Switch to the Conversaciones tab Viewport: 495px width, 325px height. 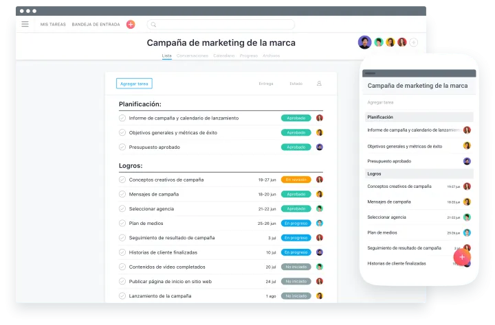coord(192,56)
